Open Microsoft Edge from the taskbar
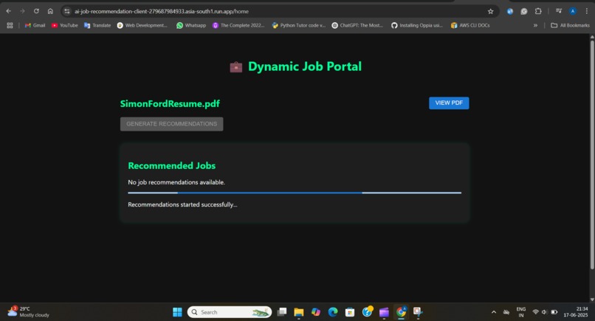595x321 pixels. (x=333, y=312)
